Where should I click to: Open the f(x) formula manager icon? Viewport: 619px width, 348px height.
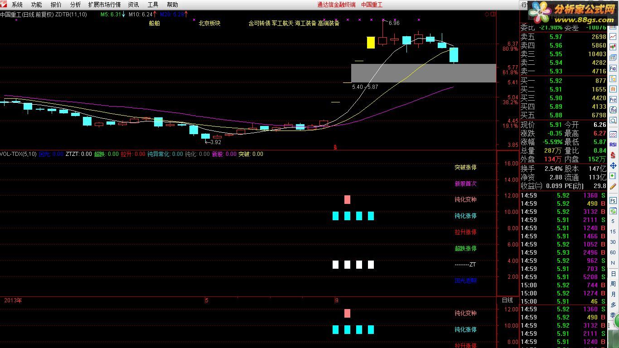coord(613,110)
